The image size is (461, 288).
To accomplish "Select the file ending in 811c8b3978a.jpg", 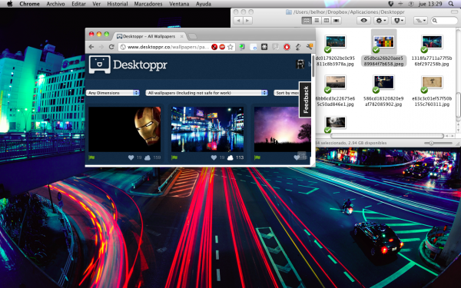I will tap(336, 51).
